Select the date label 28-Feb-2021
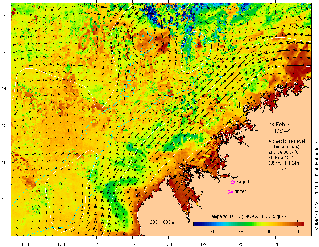 (283, 125)
